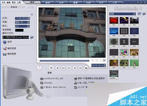Start 捕获视频 video capture
The height and width of the screenshot is (106, 147).
(9, 49)
